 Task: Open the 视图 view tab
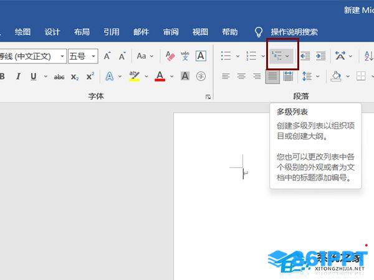[200, 32]
